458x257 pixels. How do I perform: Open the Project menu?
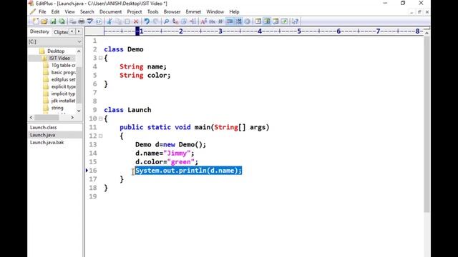(x=135, y=11)
